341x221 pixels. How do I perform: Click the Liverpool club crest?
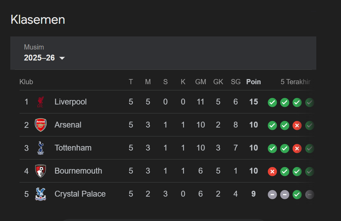pyautogui.click(x=41, y=102)
